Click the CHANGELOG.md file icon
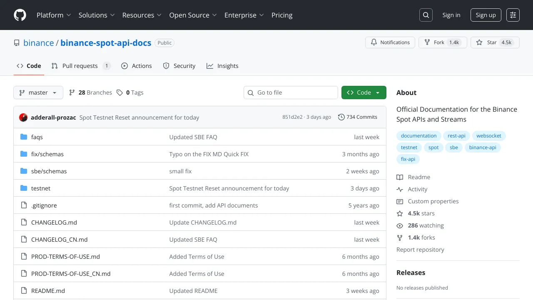 [24, 222]
